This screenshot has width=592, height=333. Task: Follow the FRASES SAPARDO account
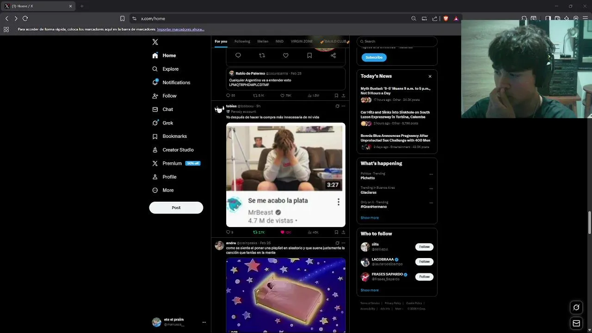[x=424, y=277]
